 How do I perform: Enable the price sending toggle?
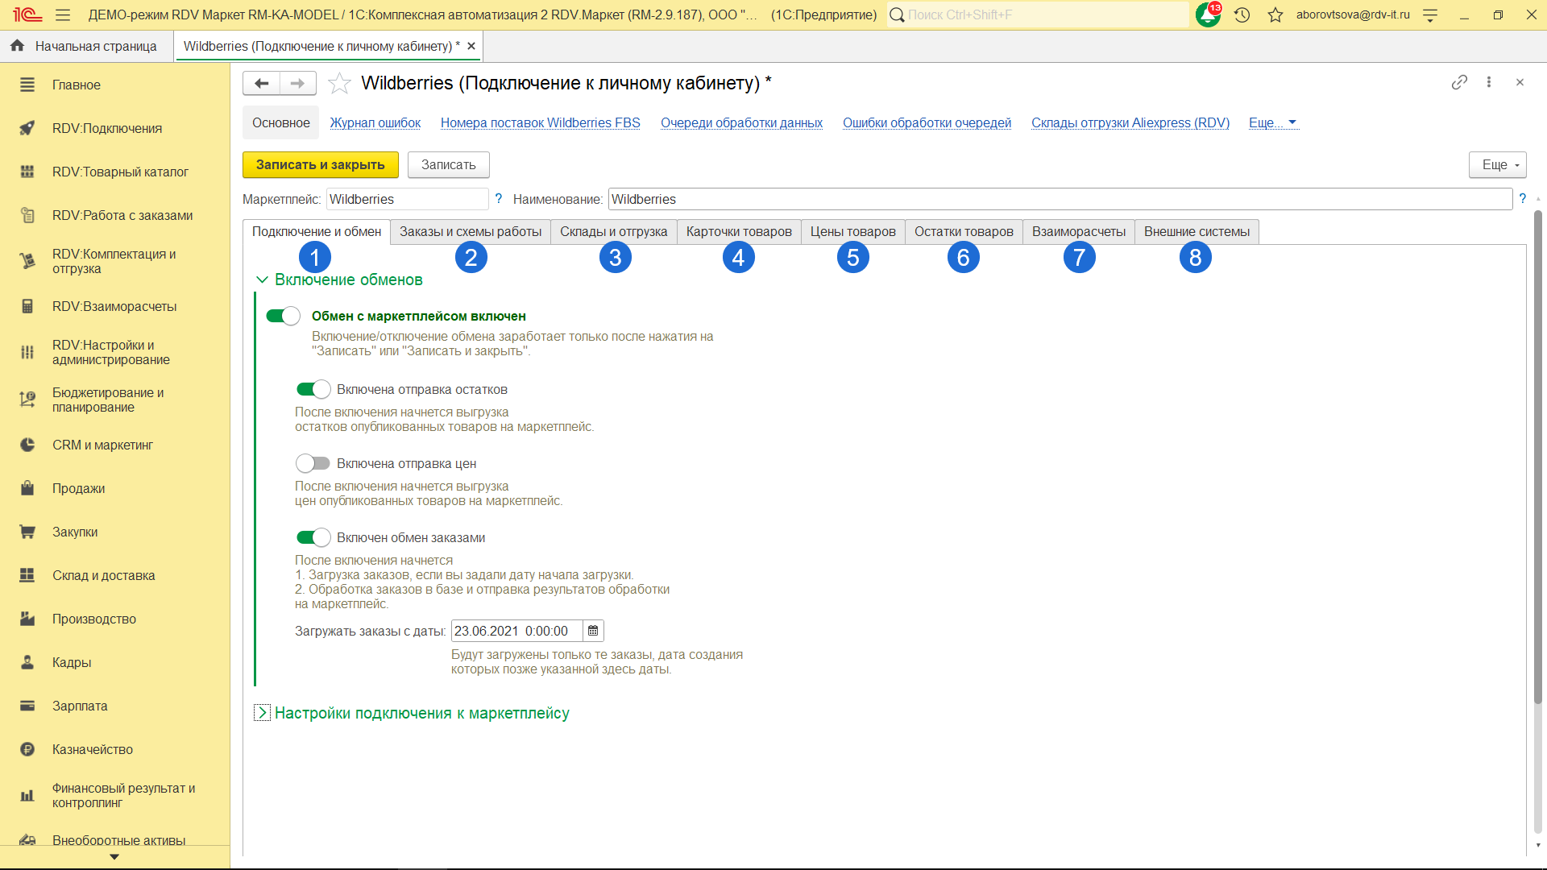click(313, 463)
